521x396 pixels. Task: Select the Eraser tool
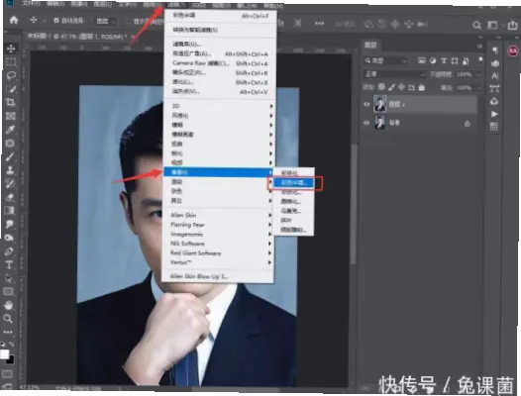[x=10, y=197]
